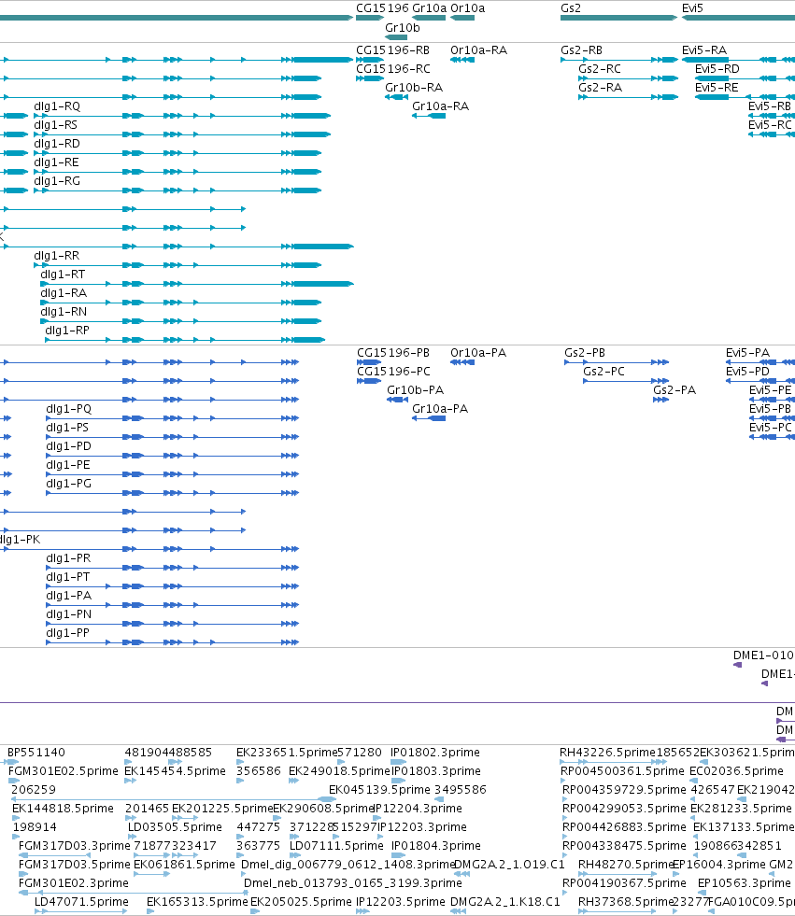Select the Gr10a-RA transcript glyph
Screen dimensions: 795x916
point(429,116)
